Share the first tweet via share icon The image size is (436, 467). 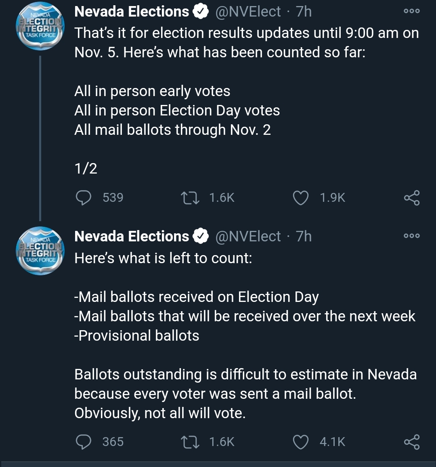click(x=412, y=198)
